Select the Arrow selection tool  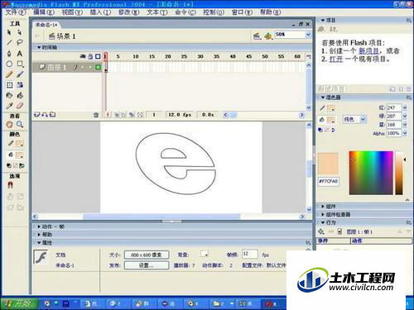coord(9,32)
